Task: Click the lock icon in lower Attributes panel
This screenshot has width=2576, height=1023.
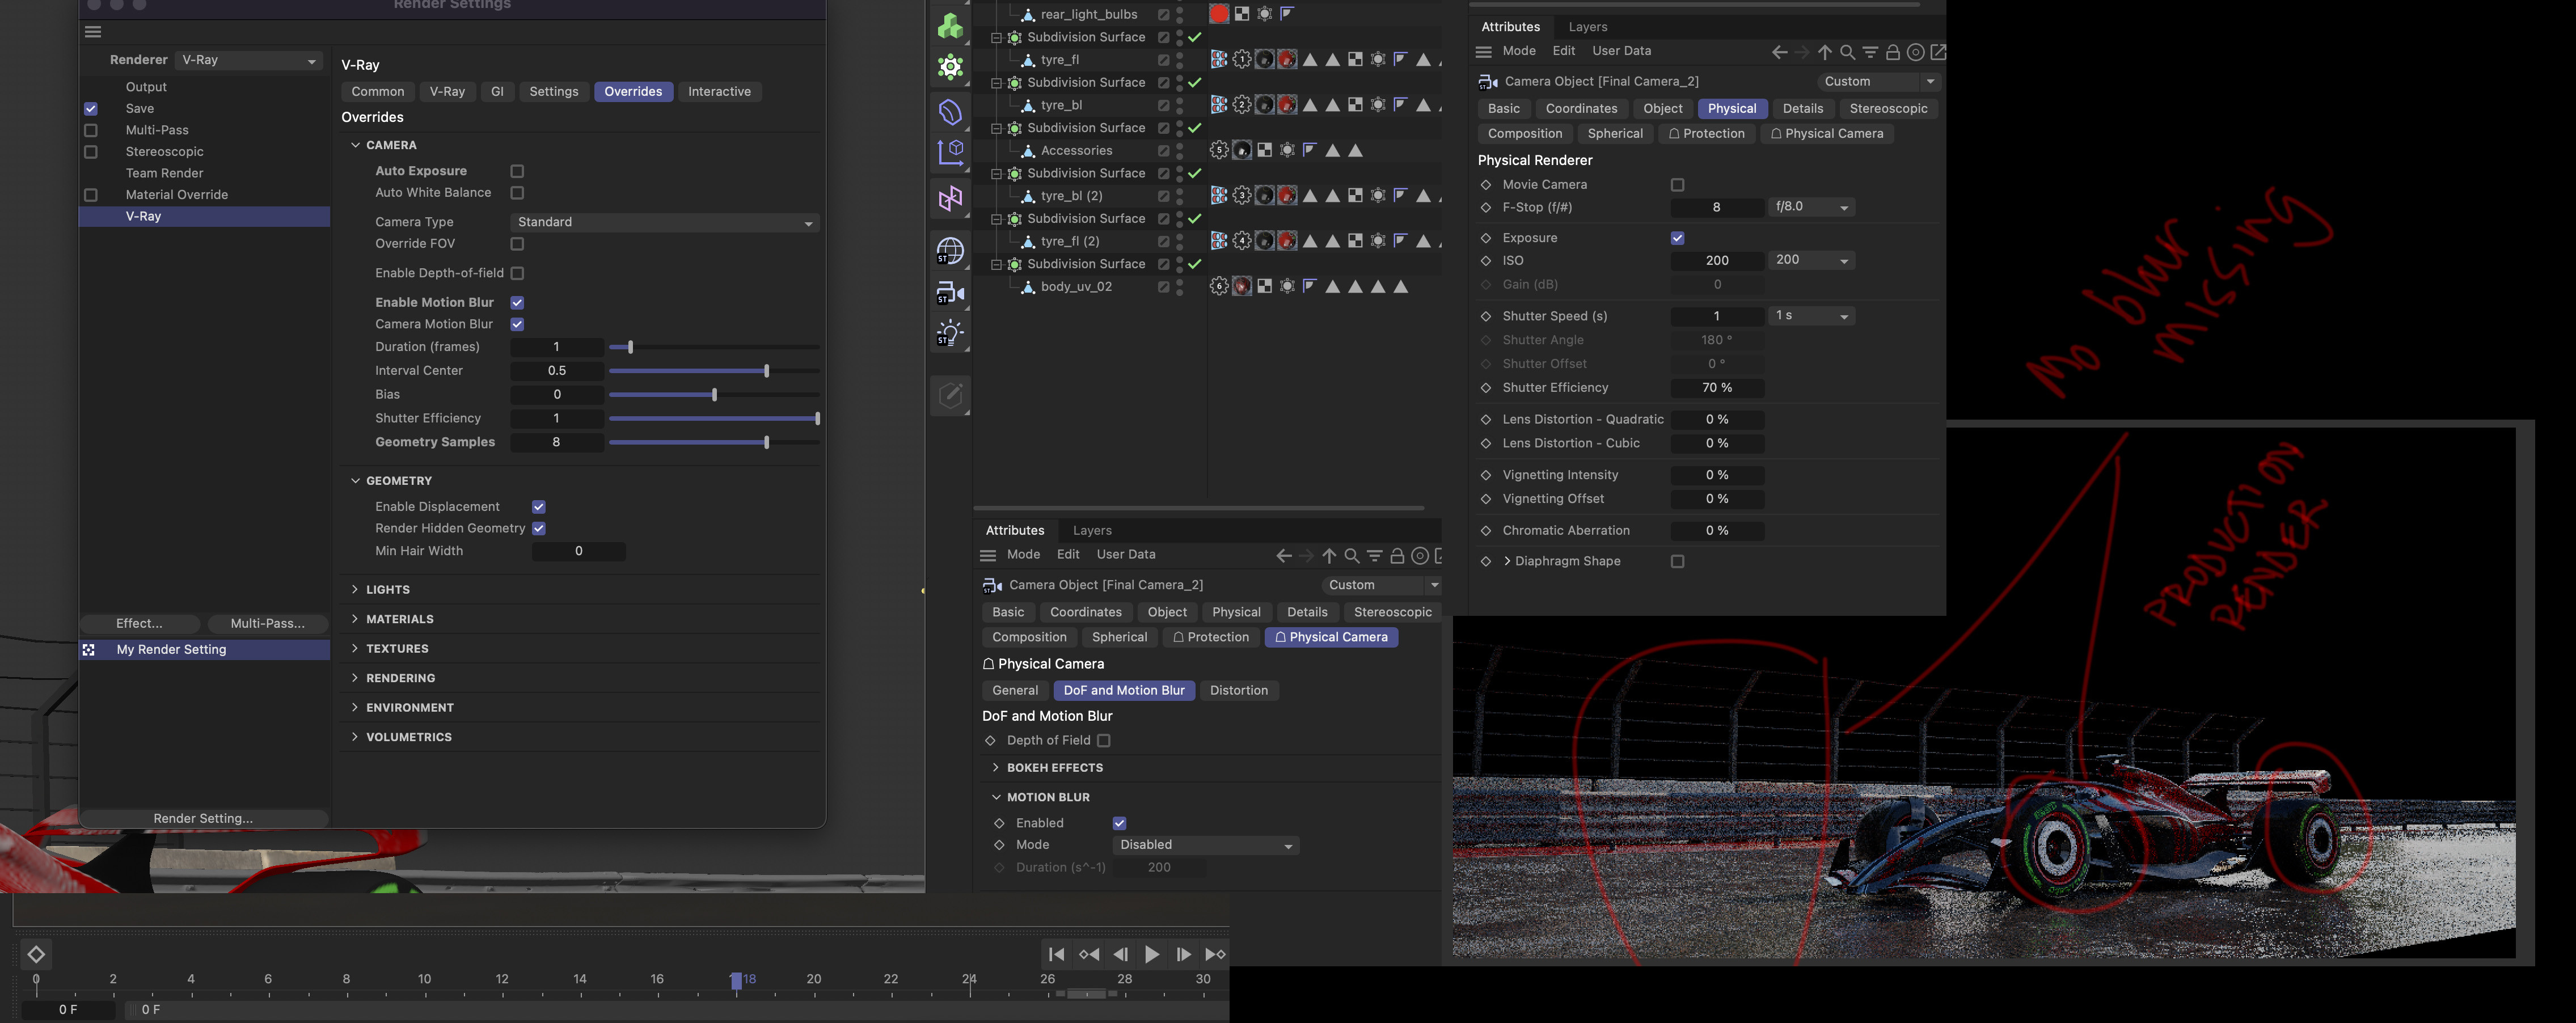Action: coord(1397,556)
